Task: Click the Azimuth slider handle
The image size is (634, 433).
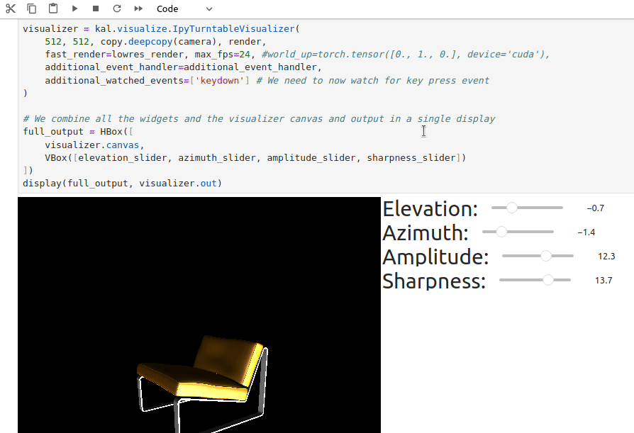Action: [x=501, y=232]
